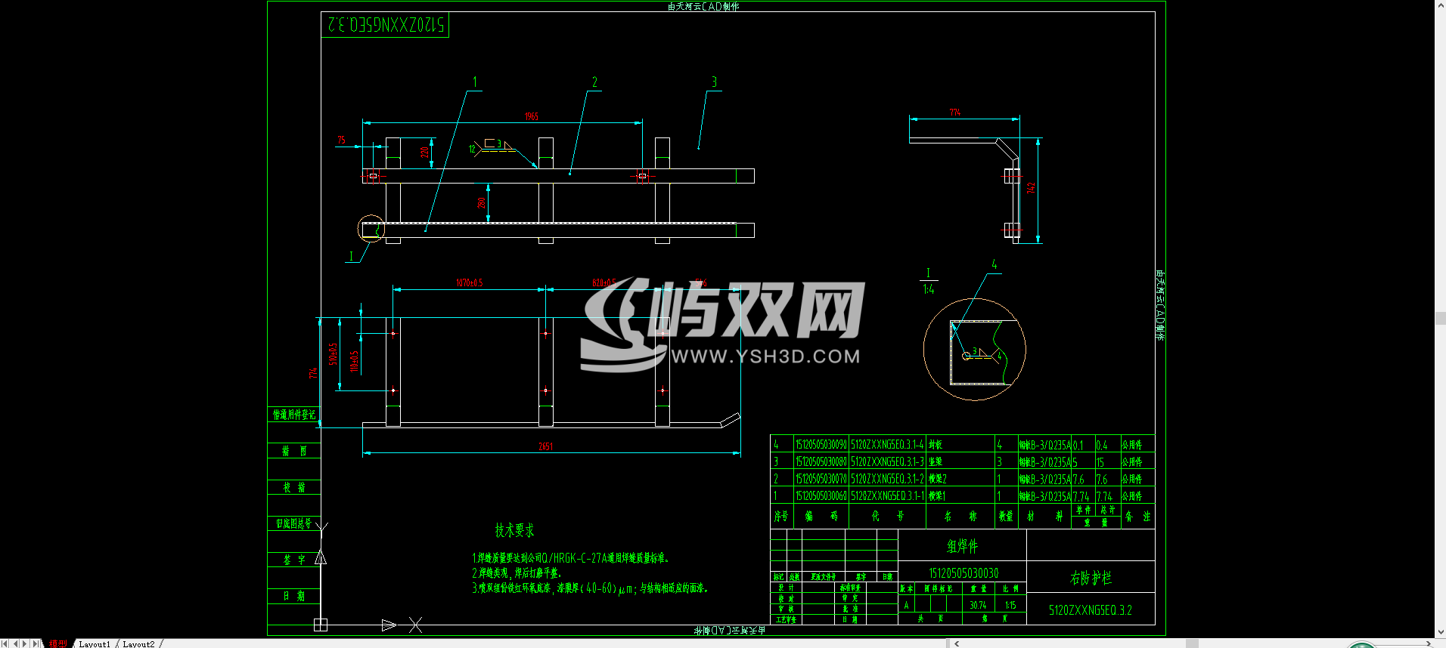Select drawing number 15120505030030
The width and height of the screenshot is (1446, 648).
coord(963,573)
